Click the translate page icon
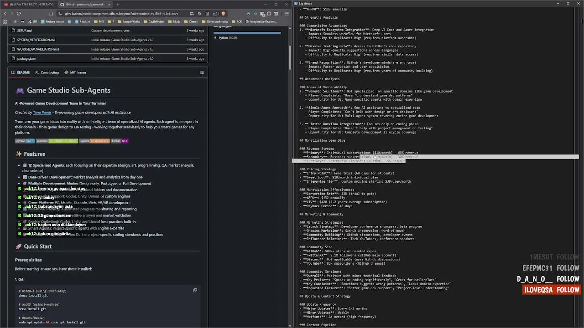Screen dimensions: 584x328 coord(199,14)
